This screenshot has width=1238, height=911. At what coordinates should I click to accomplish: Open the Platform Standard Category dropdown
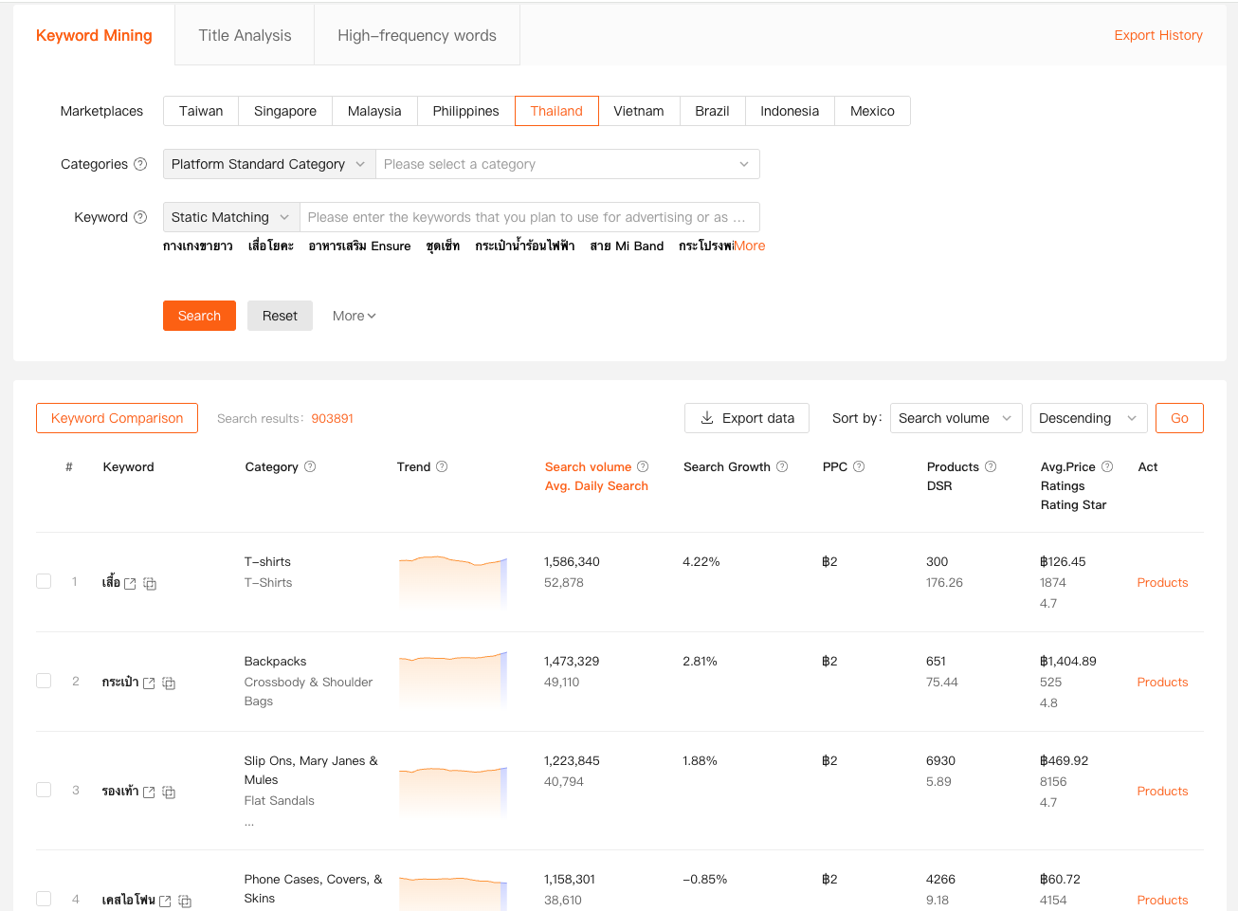[268, 164]
